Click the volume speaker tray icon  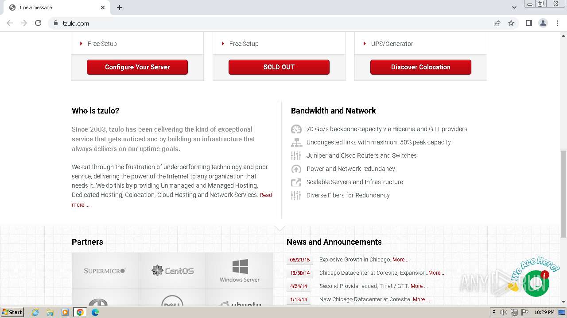504,312
